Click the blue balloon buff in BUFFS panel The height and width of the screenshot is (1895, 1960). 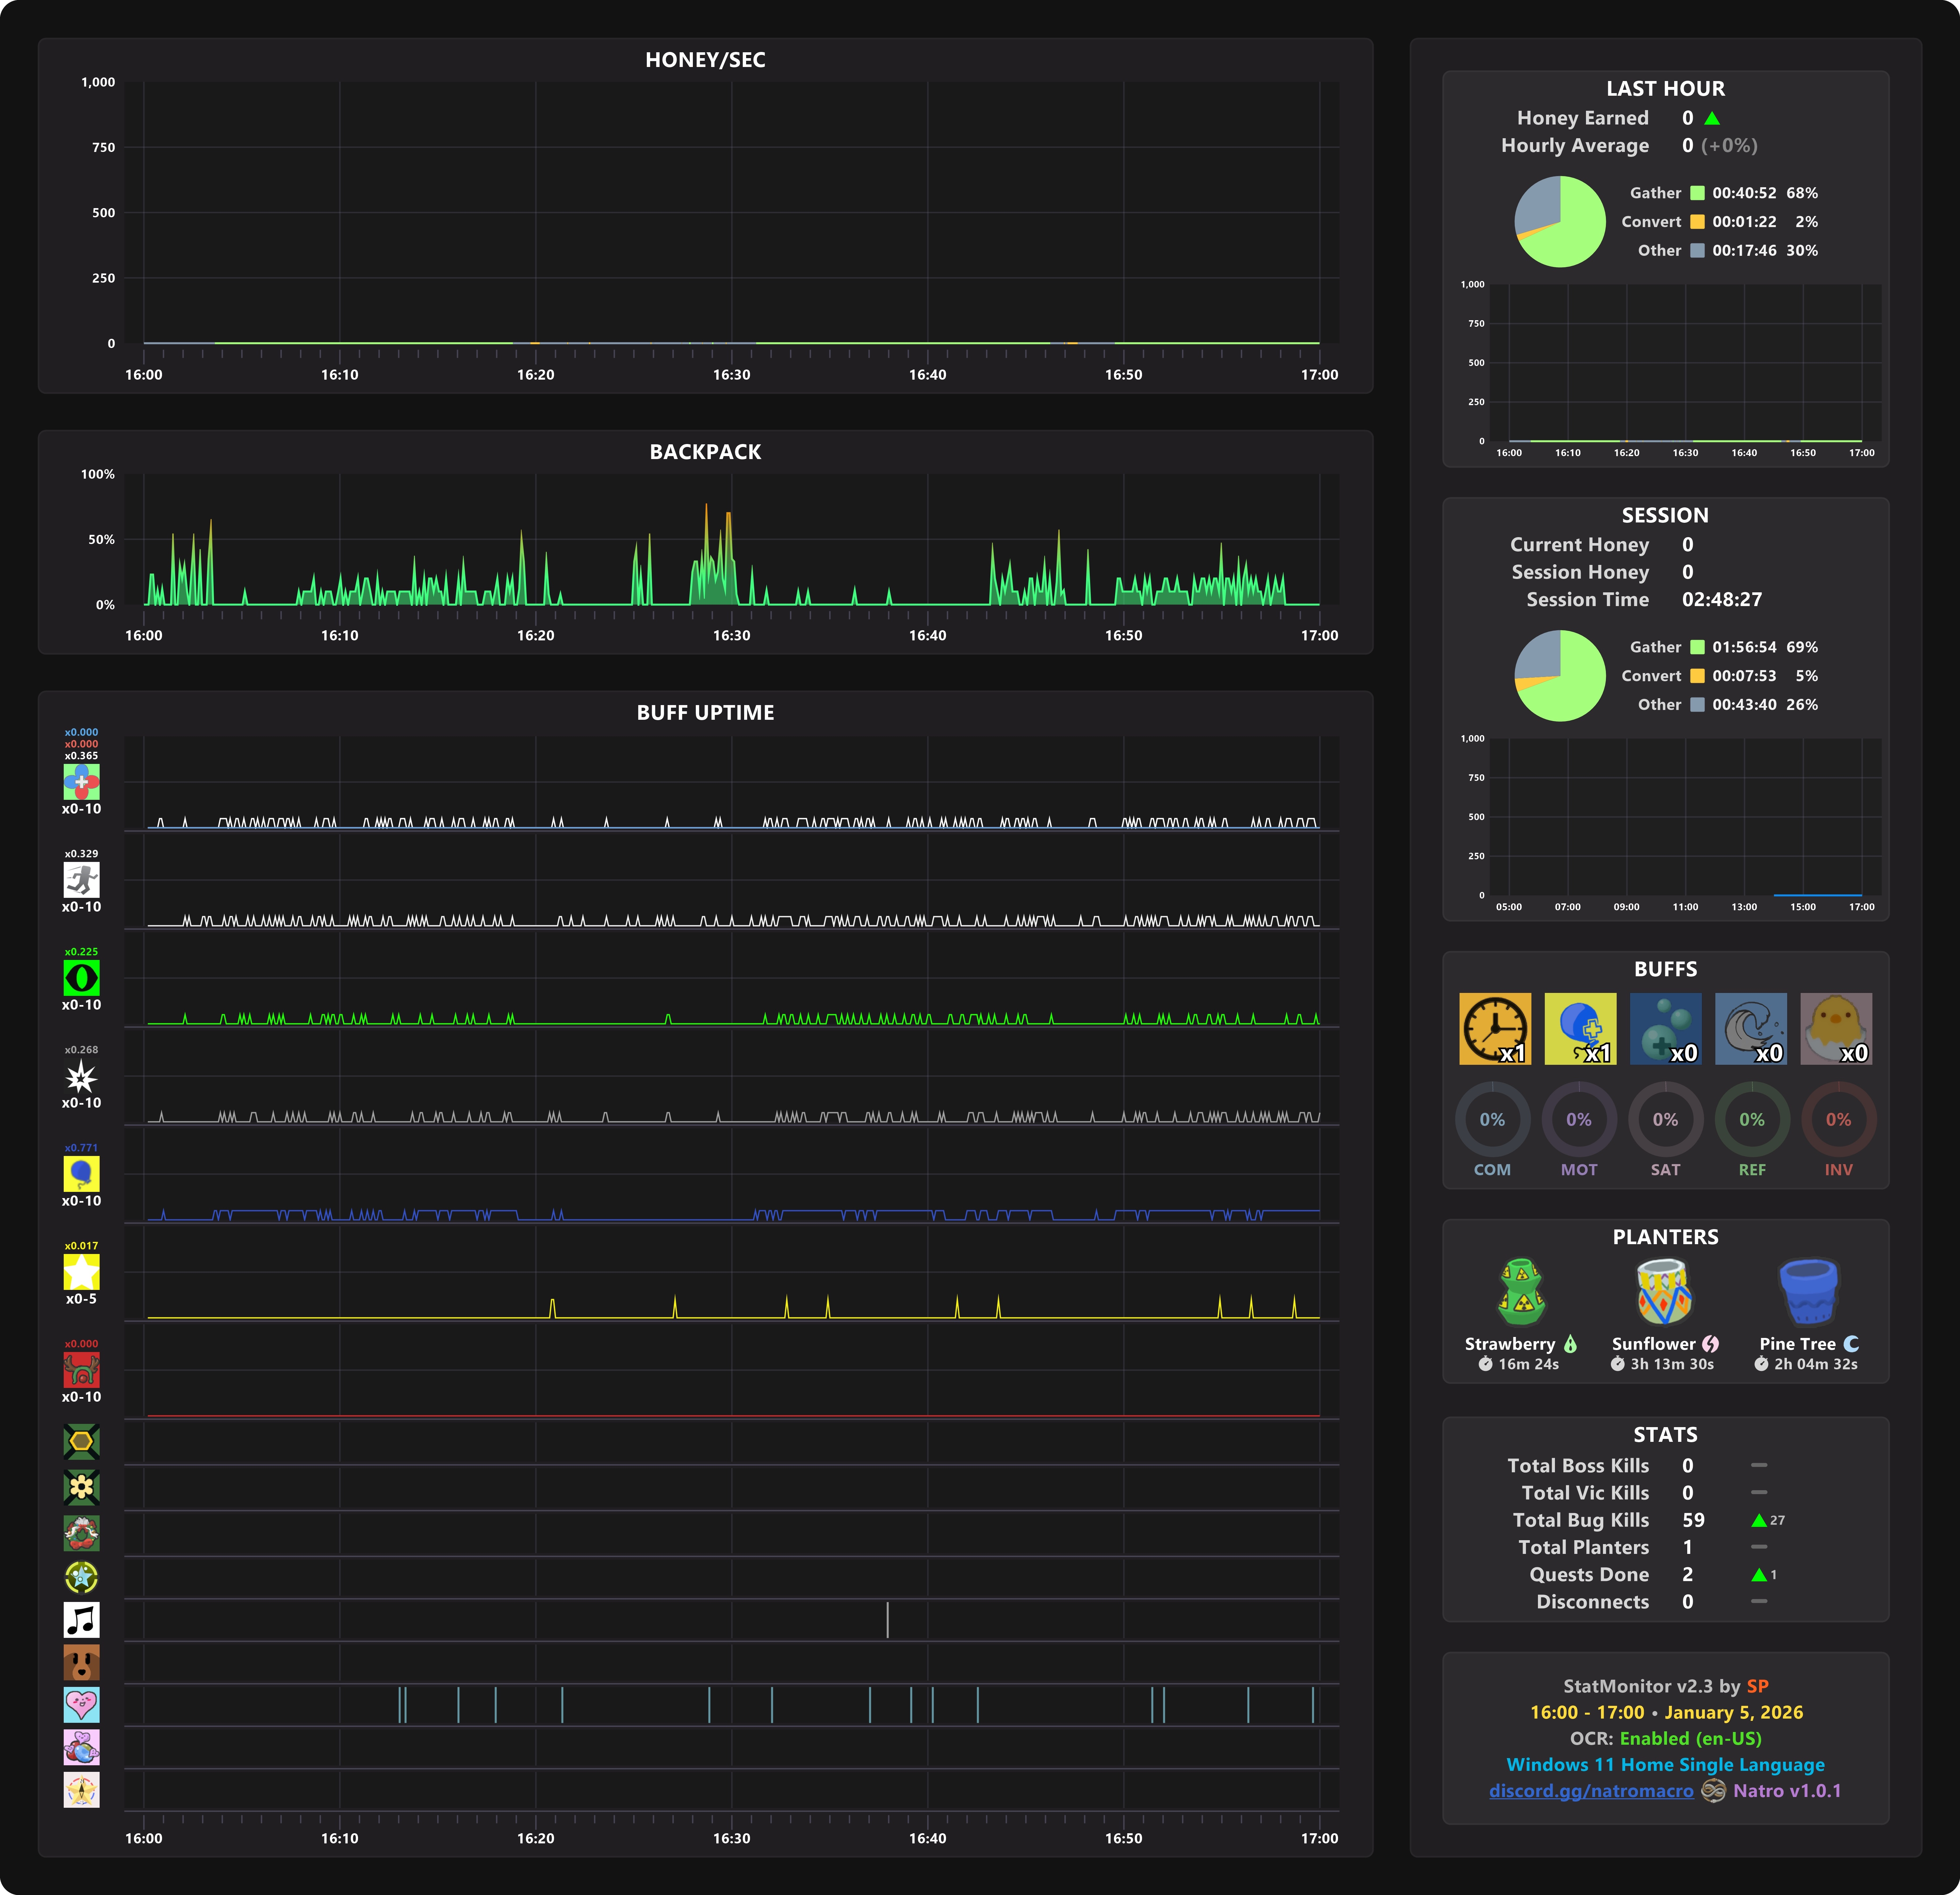pos(1580,1028)
